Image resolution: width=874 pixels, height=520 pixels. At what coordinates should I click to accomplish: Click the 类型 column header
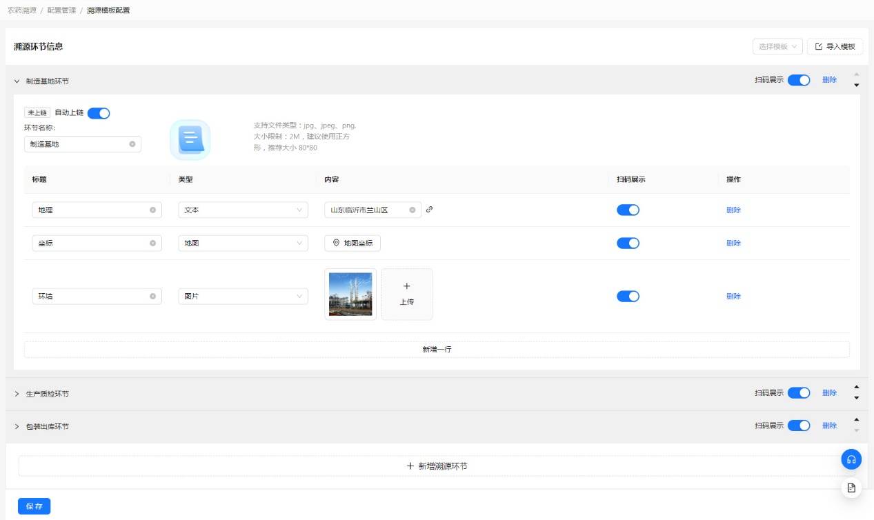pos(186,179)
